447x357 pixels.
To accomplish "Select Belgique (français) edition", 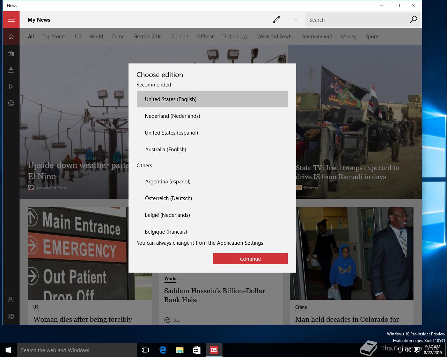I will pyautogui.click(x=212, y=231).
